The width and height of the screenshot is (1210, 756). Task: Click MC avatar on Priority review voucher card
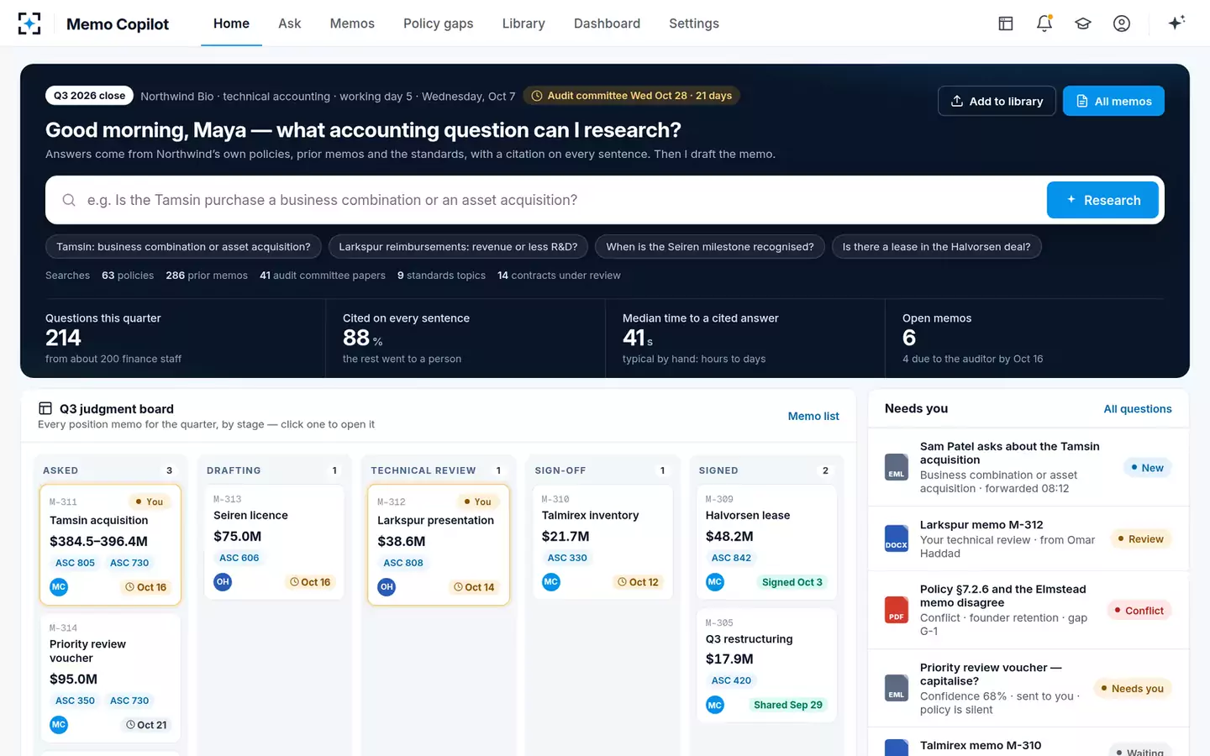pyautogui.click(x=59, y=725)
